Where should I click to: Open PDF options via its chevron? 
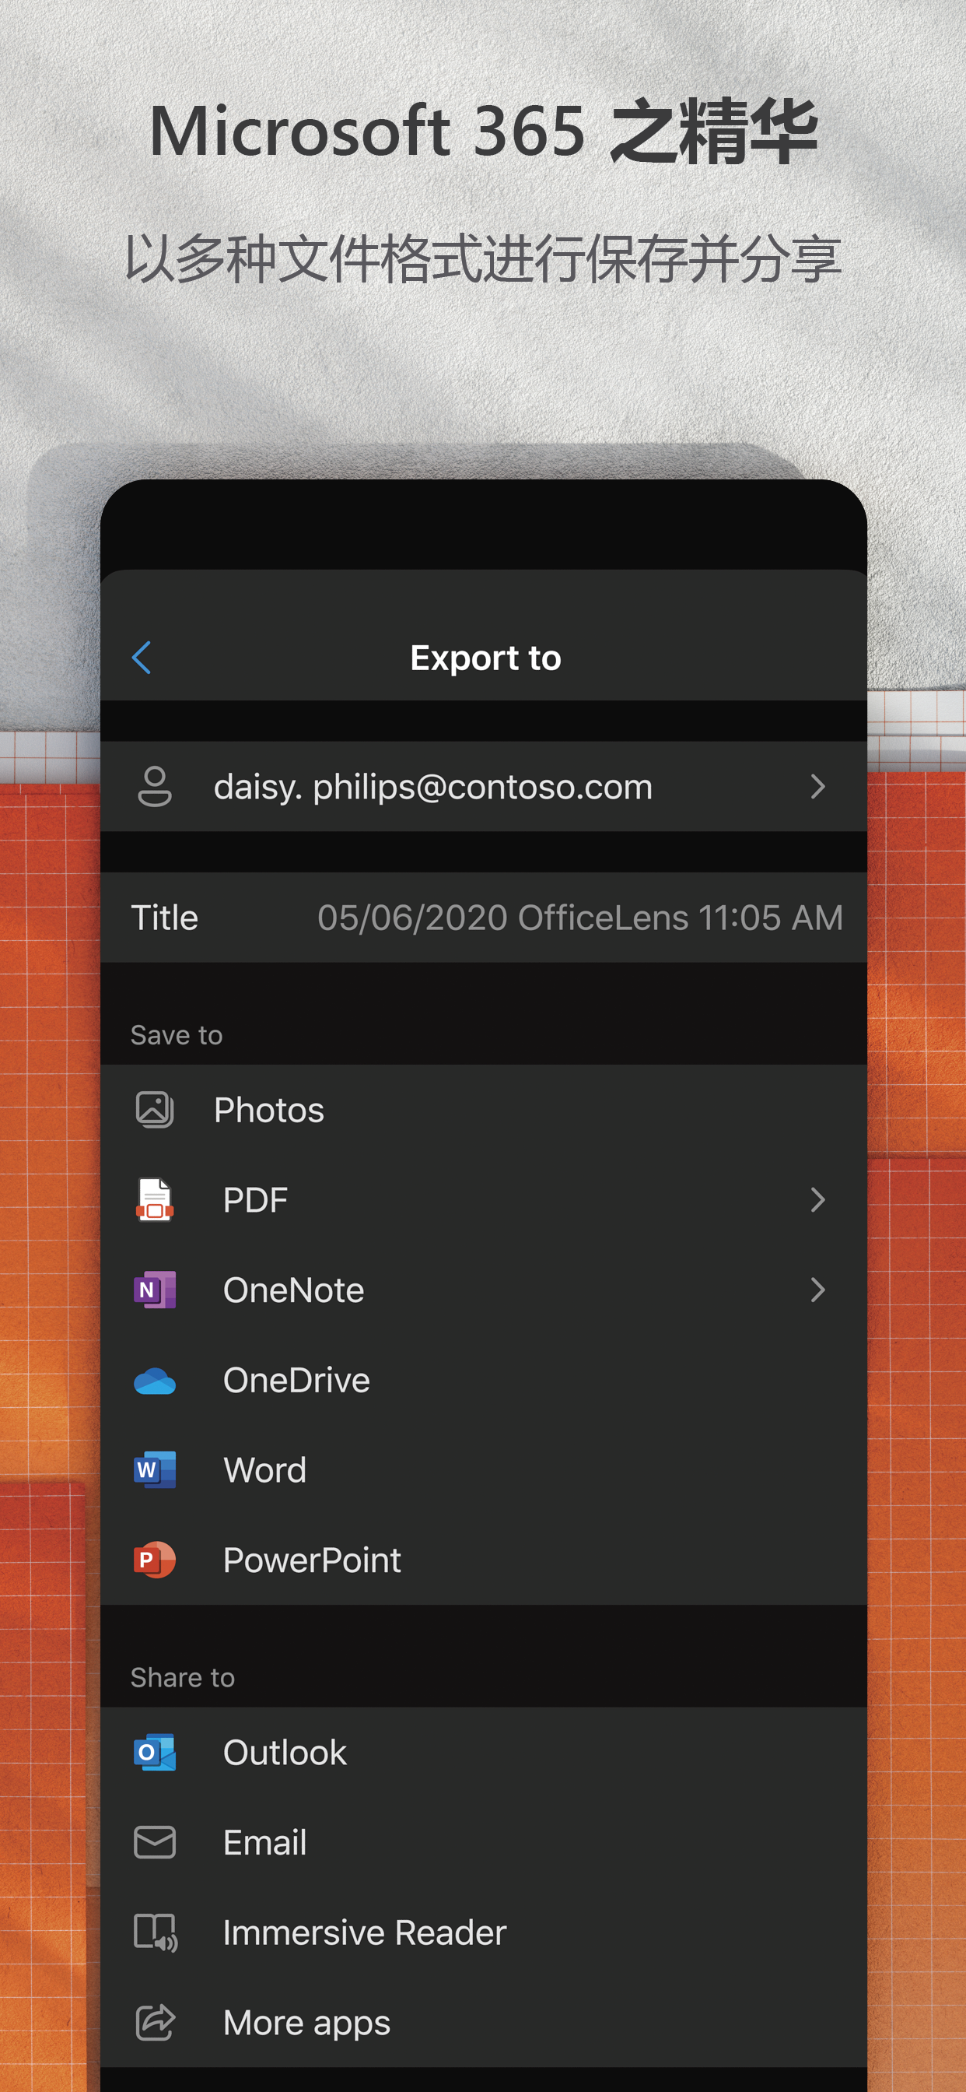tap(817, 1199)
